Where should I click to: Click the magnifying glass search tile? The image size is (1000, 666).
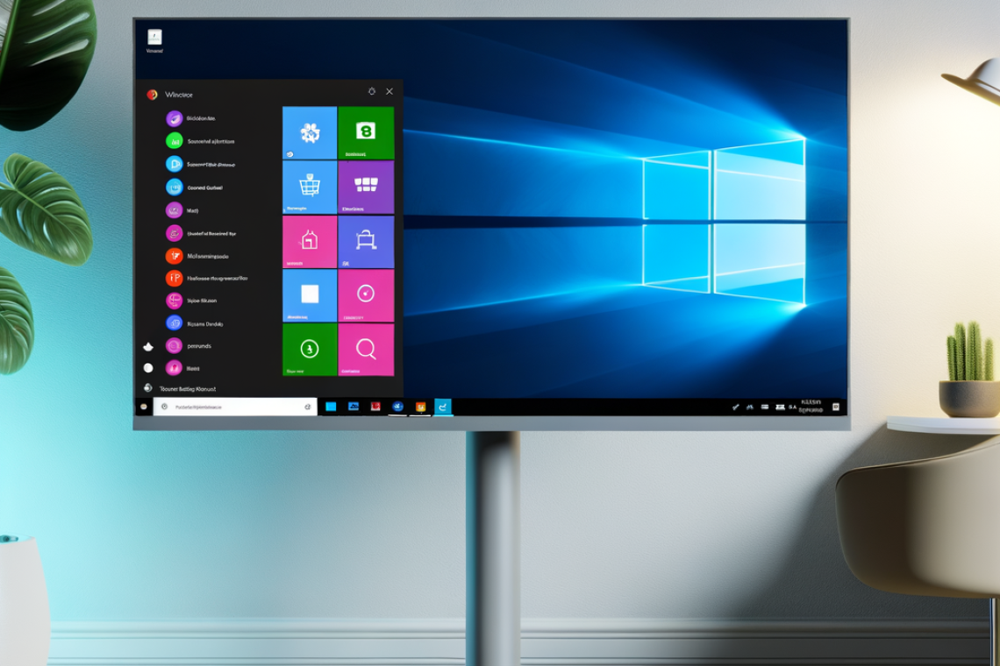click(368, 349)
